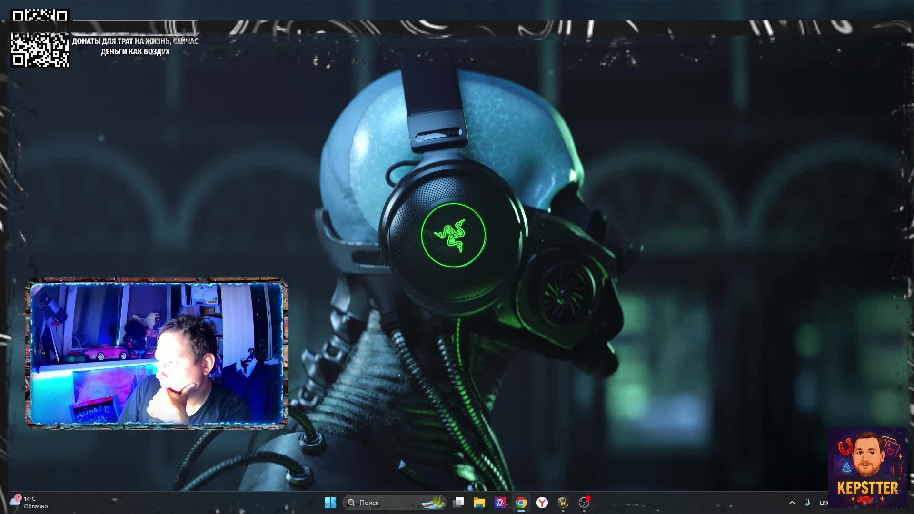The width and height of the screenshot is (914, 514).
Task: Launch File Explorer from the taskbar
Action: [x=479, y=503]
